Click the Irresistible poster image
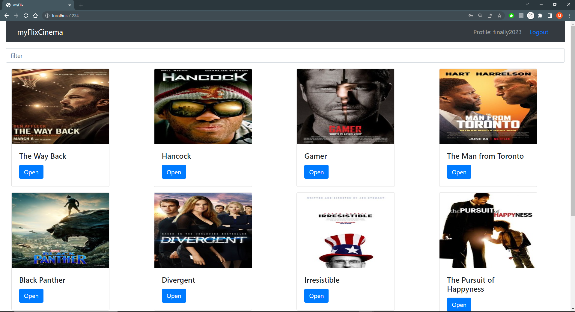Viewport: 575px width, 312px height. pyautogui.click(x=345, y=230)
